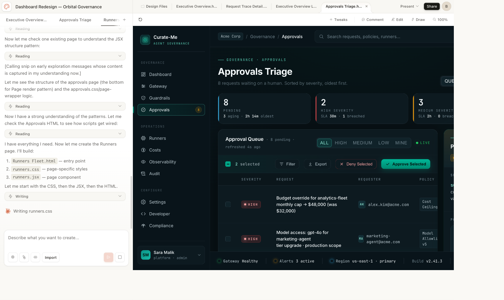This screenshot has height=300, width=504.
Task: Click the Deny Selected button
Action: [x=356, y=164]
